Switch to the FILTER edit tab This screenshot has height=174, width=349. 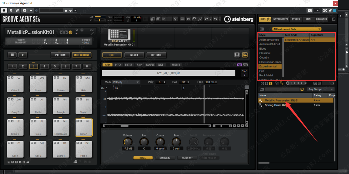(x=129, y=65)
